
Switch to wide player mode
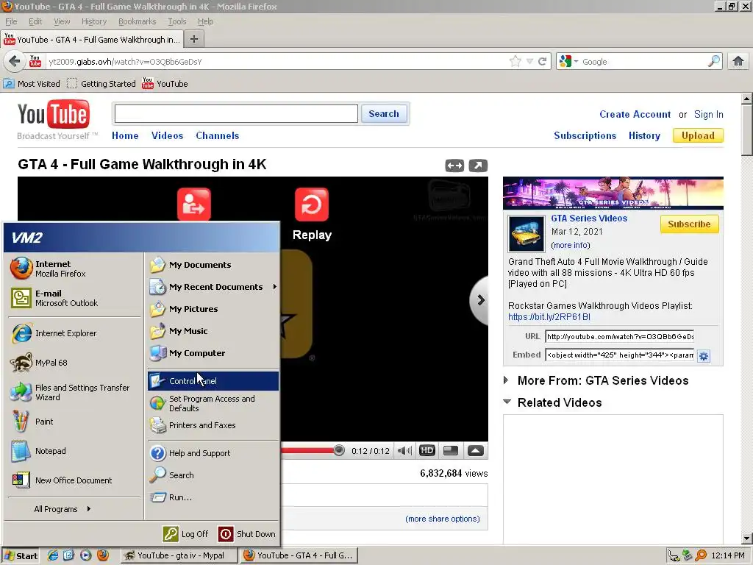454,166
